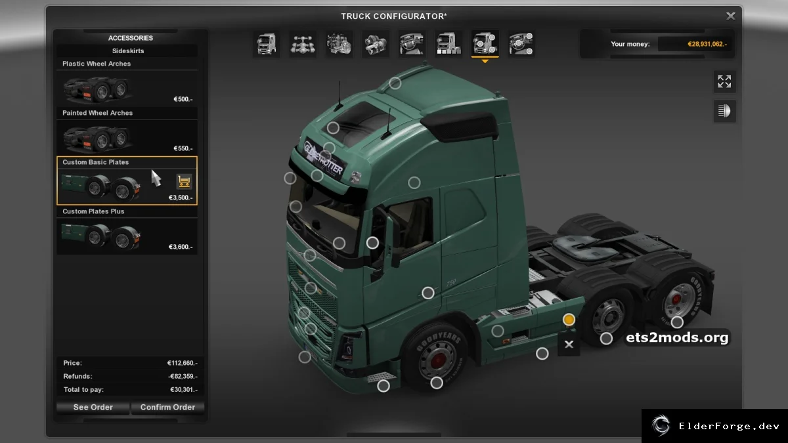
Task: Click the €500 price of Plastic Wheel Arches
Action: pyautogui.click(x=183, y=99)
